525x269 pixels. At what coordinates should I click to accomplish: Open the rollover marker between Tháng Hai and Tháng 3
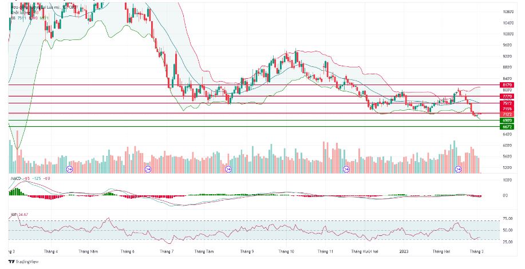click(x=458, y=170)
